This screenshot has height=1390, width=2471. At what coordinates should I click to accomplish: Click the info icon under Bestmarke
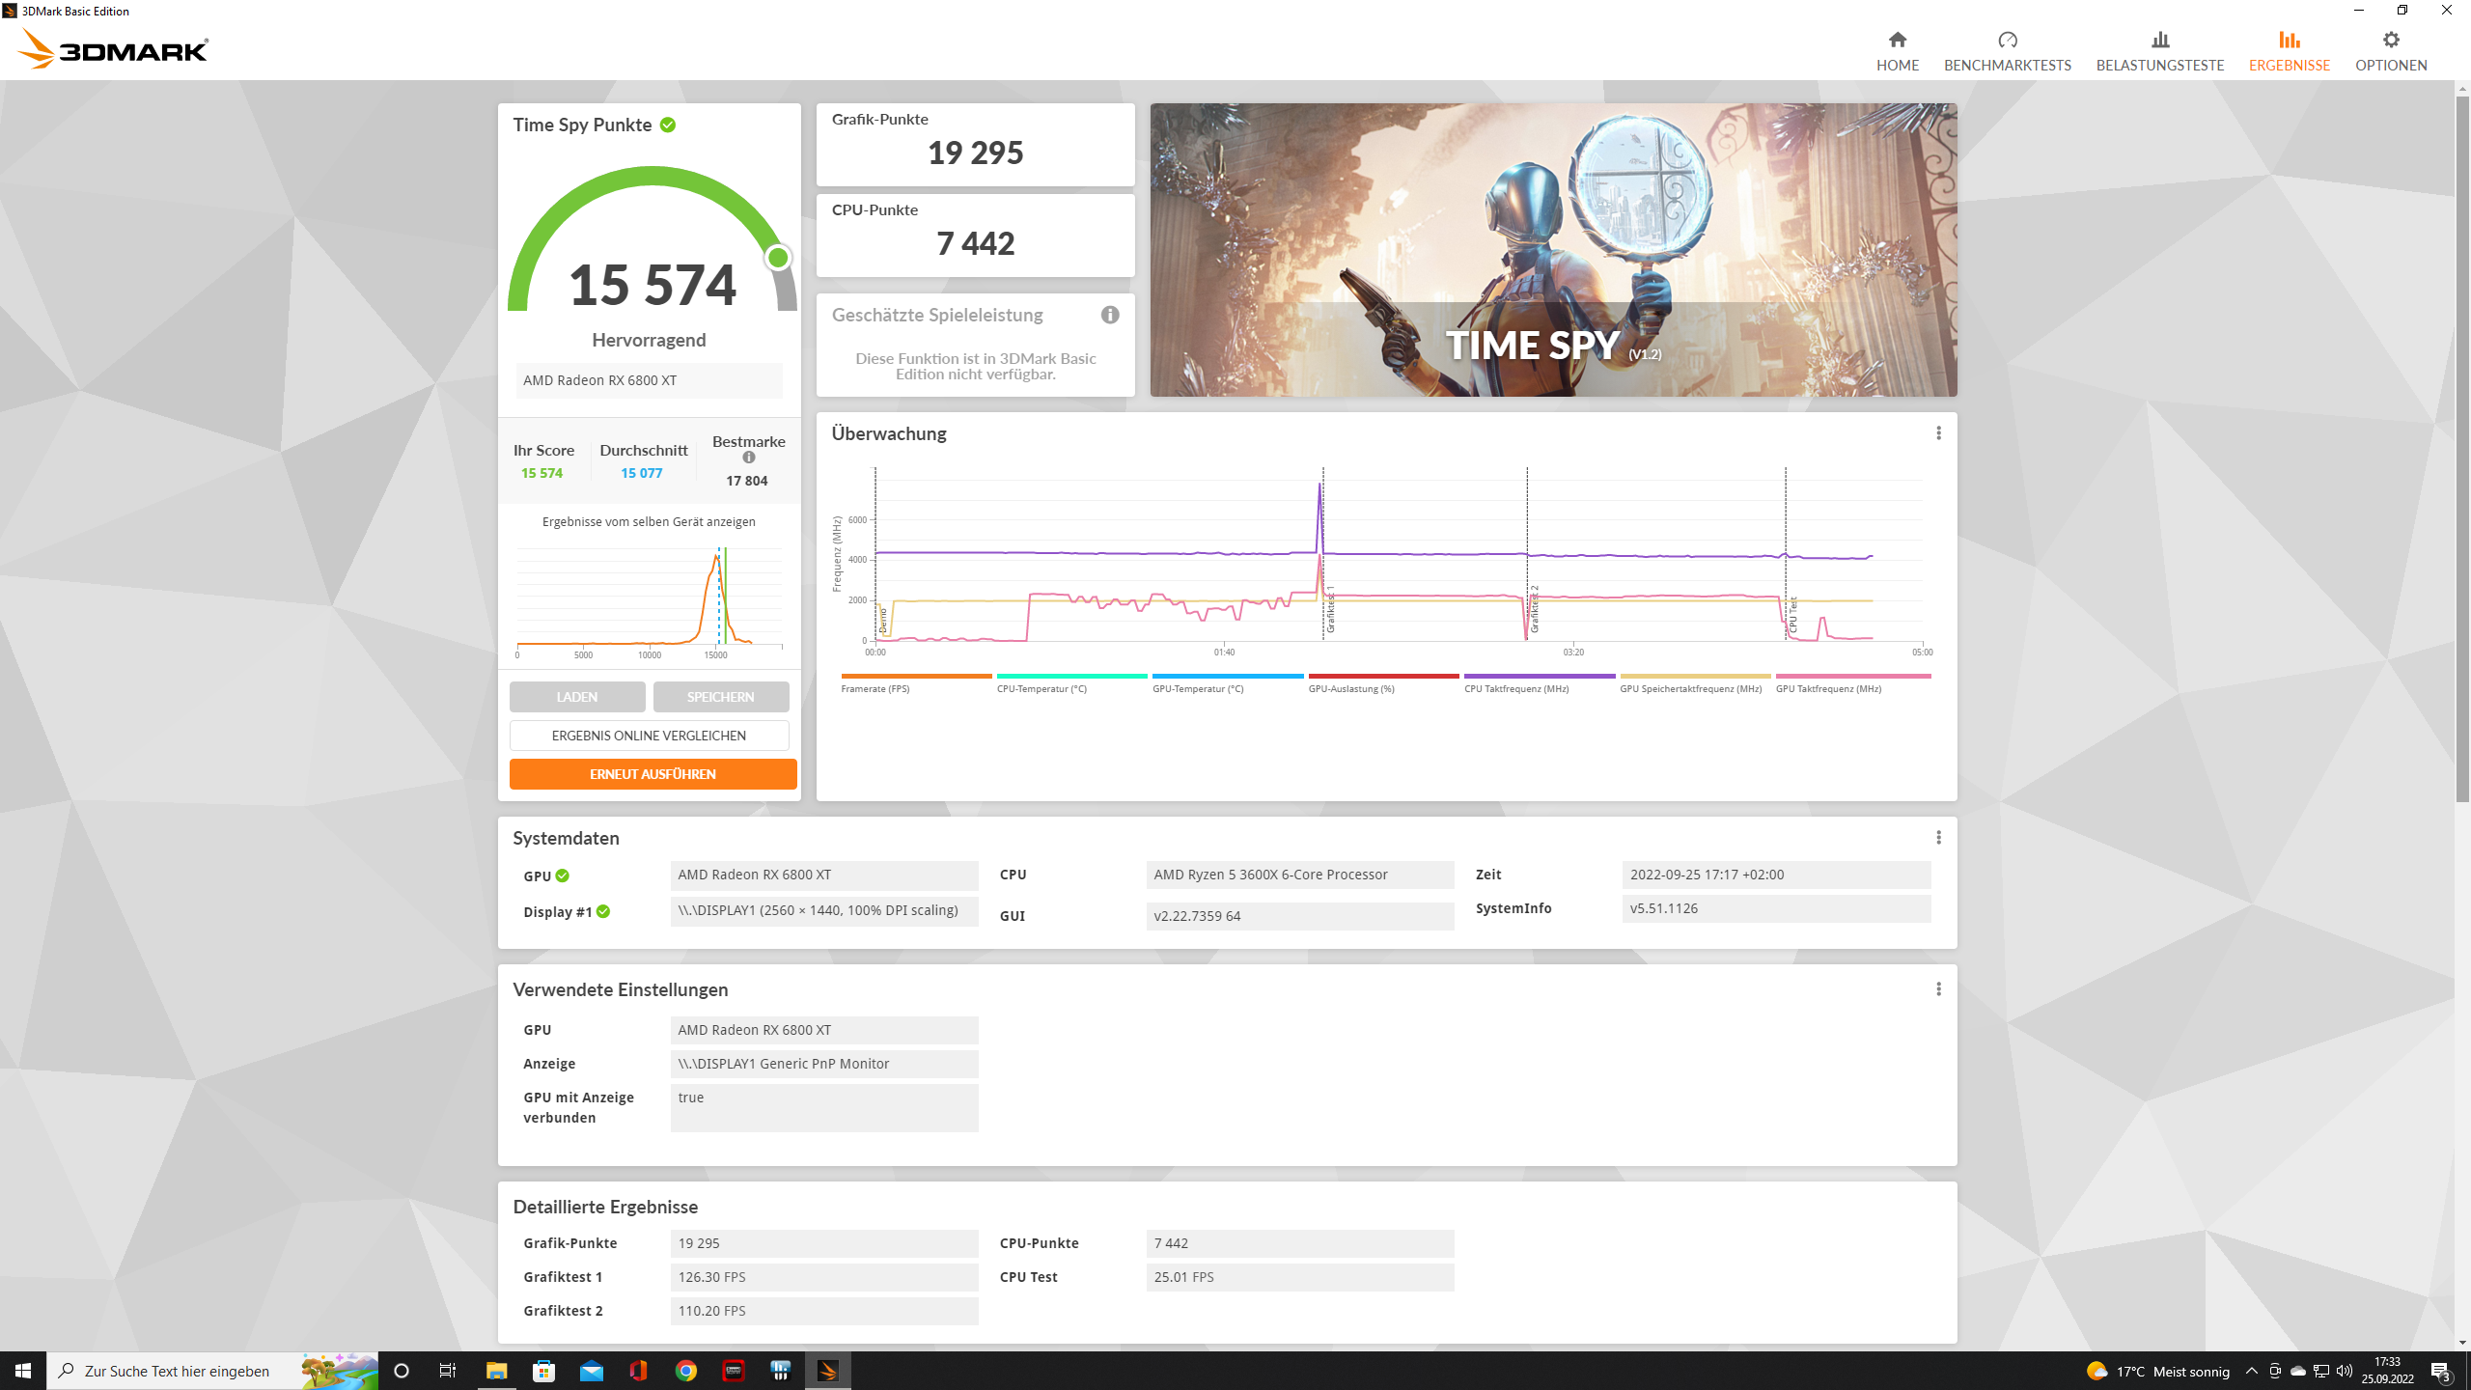748,459
